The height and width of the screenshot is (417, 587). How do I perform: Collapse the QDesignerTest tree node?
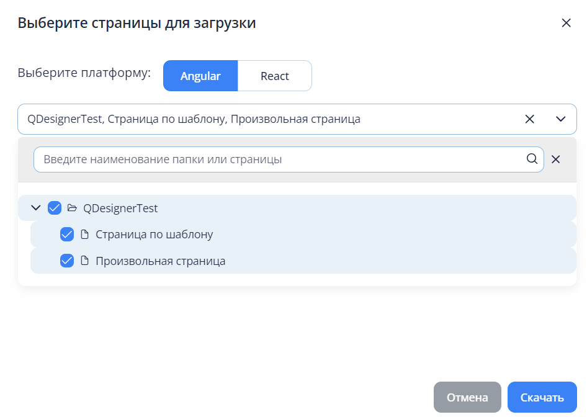[x=35, y=208]
